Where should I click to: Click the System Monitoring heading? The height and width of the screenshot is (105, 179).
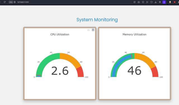point(97,20)
